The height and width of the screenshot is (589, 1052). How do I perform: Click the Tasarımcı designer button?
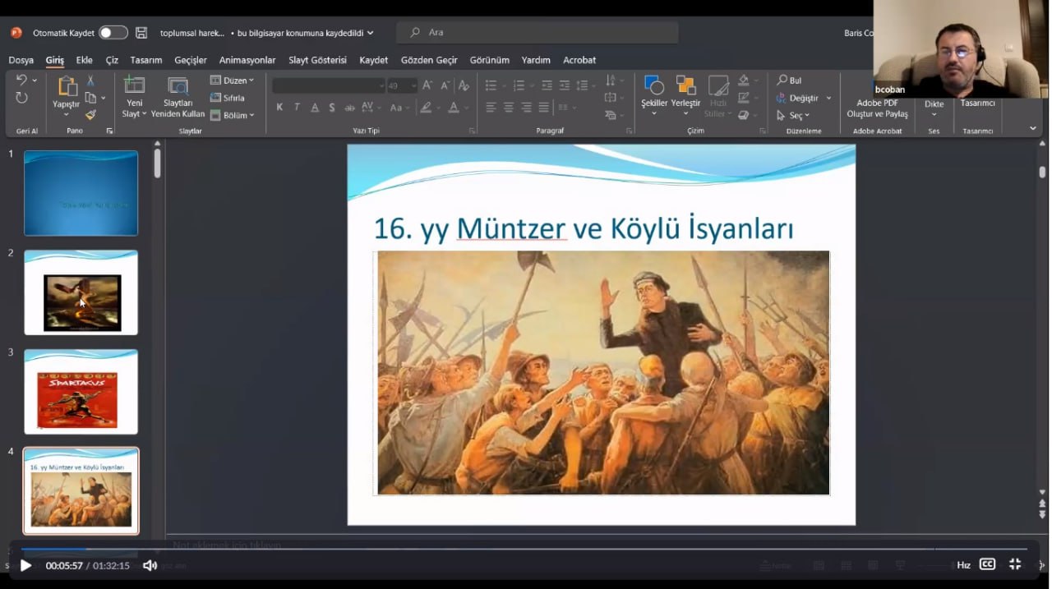pyautogui.click(x=978, y=104)
